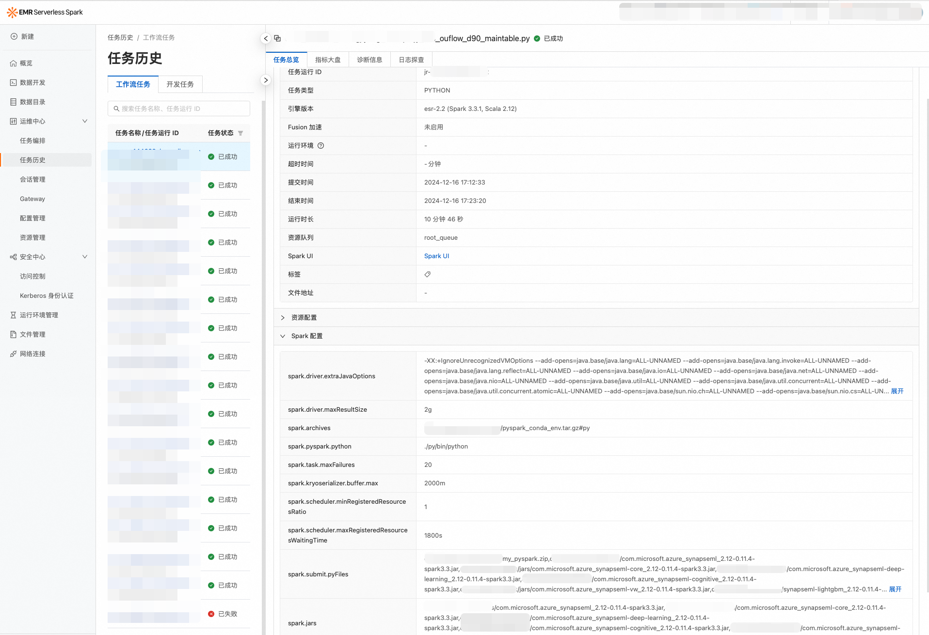The height and width of the screenshot is (635, 929).
Task: Click the 2000m kryoserializer buffer value
Action: point(434,483)
